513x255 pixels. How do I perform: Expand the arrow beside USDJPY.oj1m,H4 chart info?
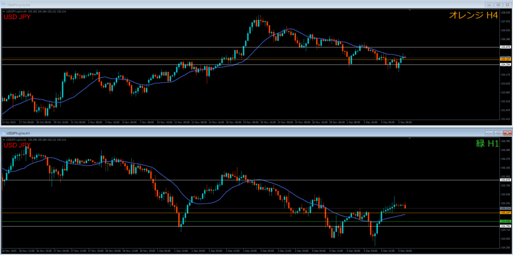pyautogui.click(x=4, y=10)
